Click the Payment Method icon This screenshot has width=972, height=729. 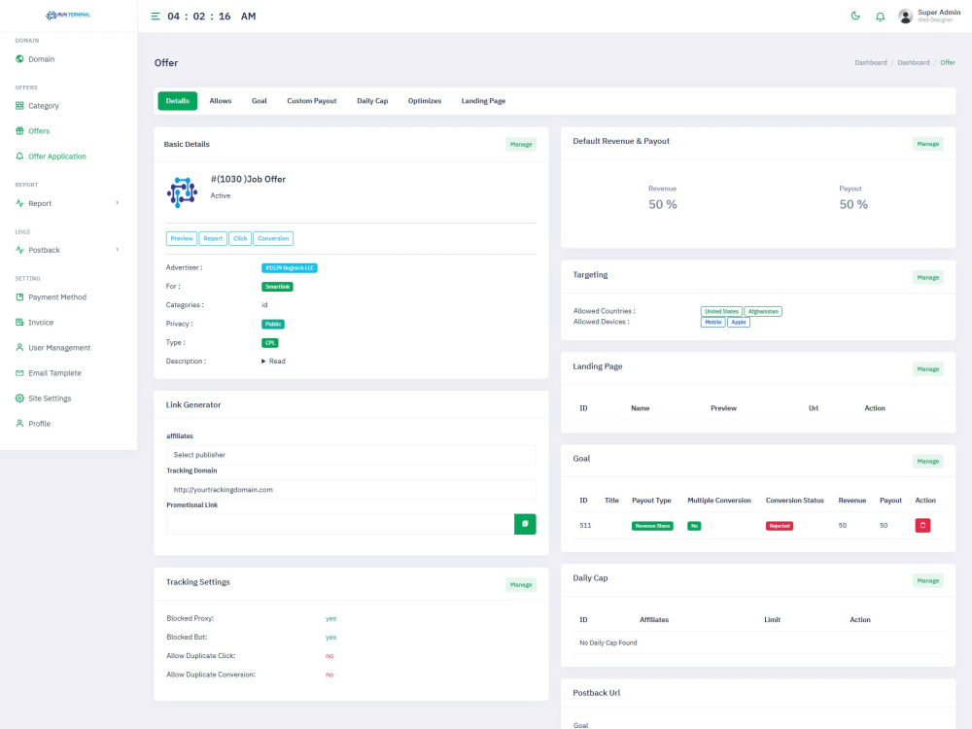coord(19,296)
